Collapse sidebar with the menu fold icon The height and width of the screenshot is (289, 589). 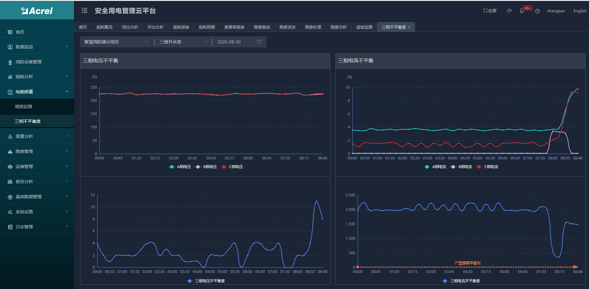(x=84, y=11)
